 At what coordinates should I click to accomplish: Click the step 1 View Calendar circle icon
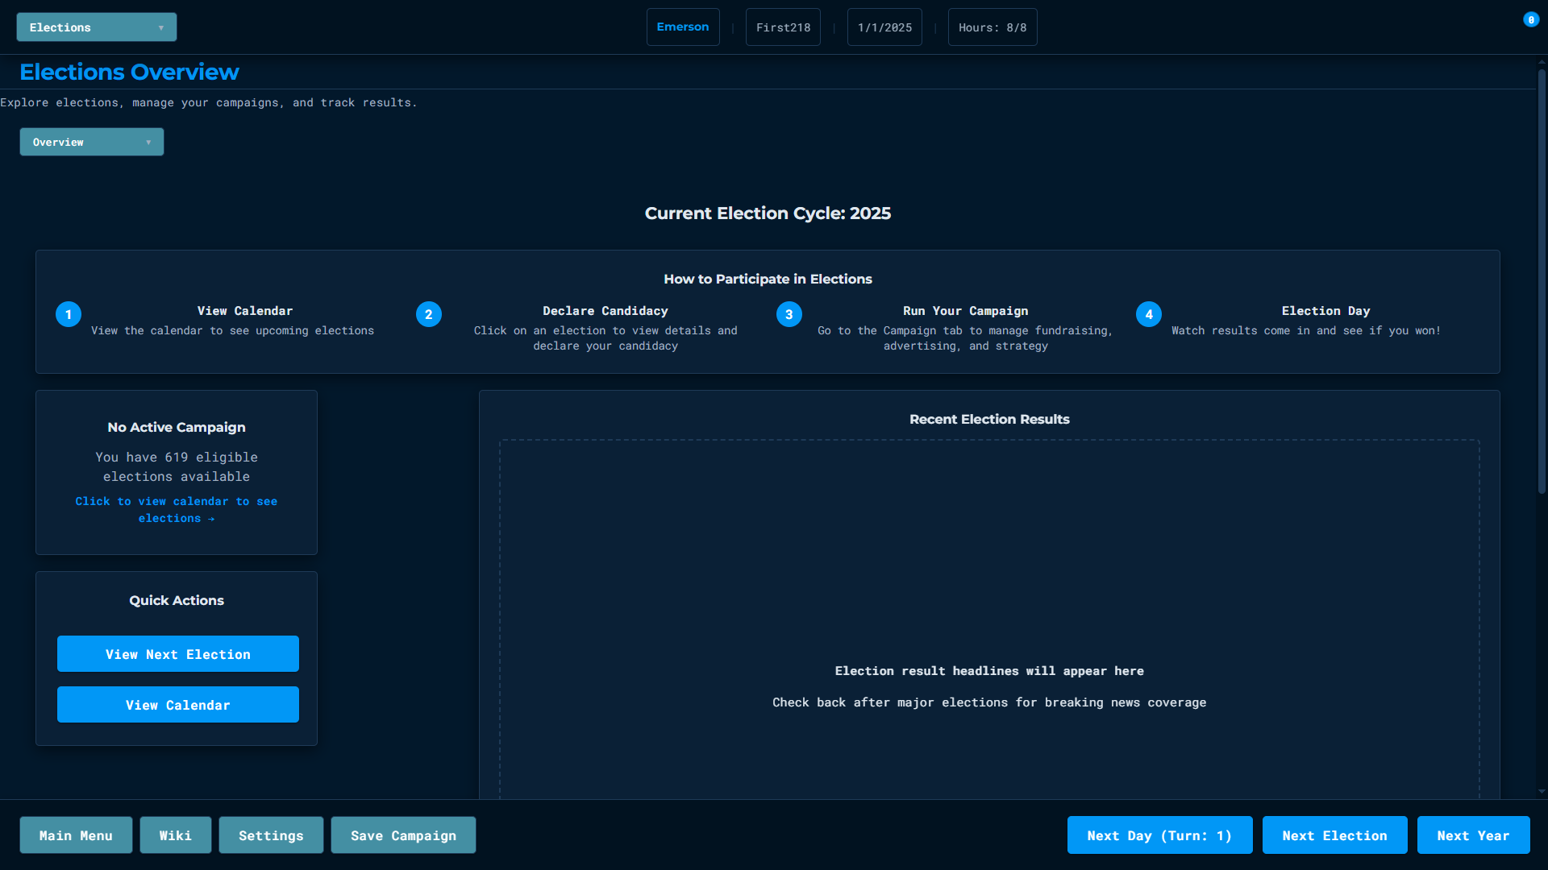tap(69, 314)
